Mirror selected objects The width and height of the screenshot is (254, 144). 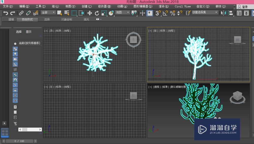pyautogui.click(x=223, y=13)
